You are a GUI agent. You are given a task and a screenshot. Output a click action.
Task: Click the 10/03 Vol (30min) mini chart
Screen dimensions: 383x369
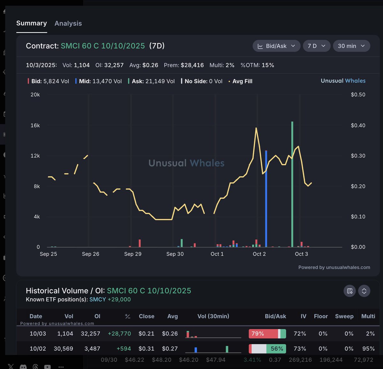pos(213,334)
